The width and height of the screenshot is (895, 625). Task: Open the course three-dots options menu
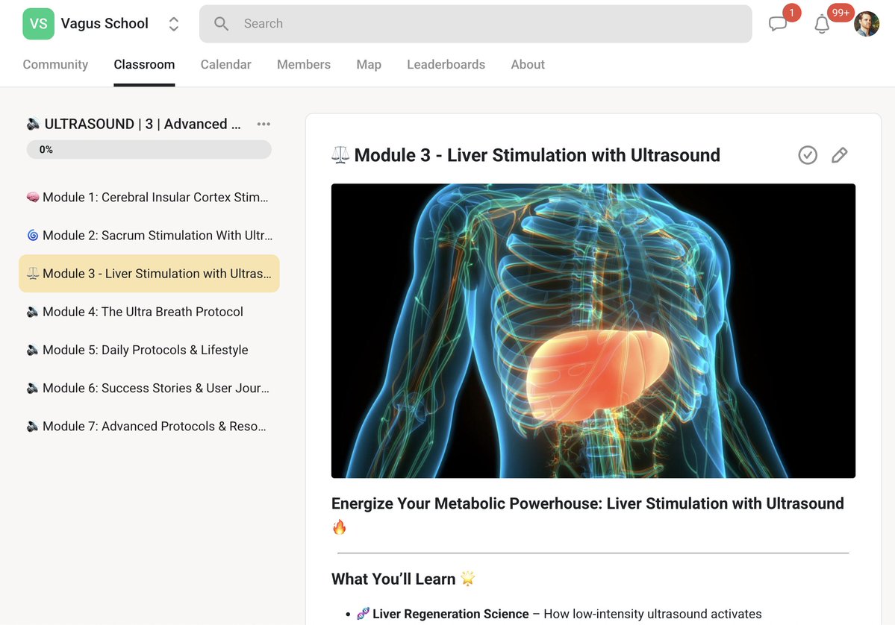(x=263, y=124)
